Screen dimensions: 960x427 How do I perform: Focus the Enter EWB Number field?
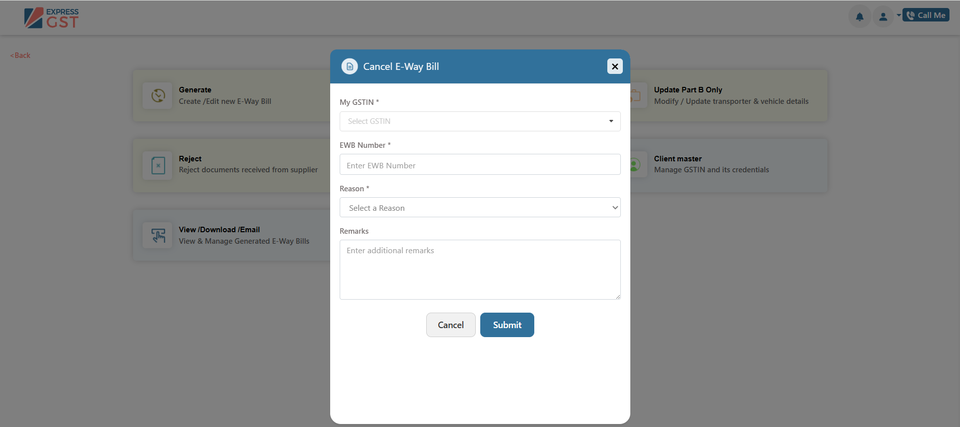click(x=480, y=165)
